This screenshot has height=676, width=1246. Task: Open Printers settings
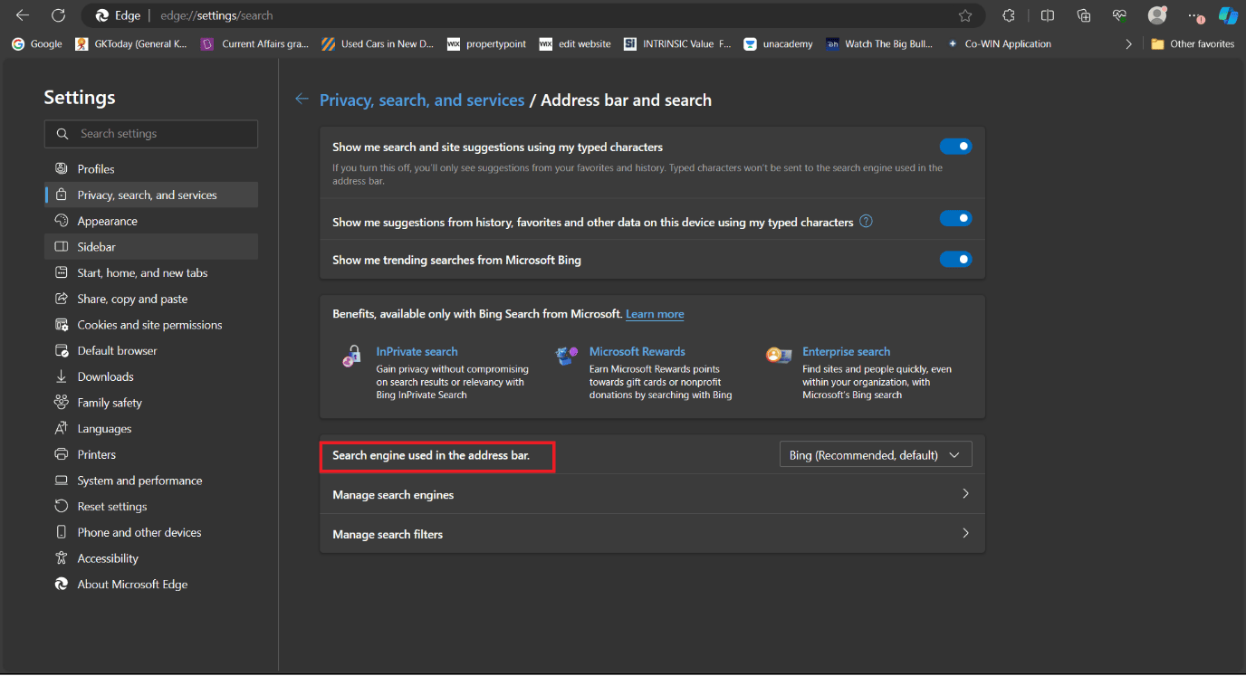[x=151, y=454]
